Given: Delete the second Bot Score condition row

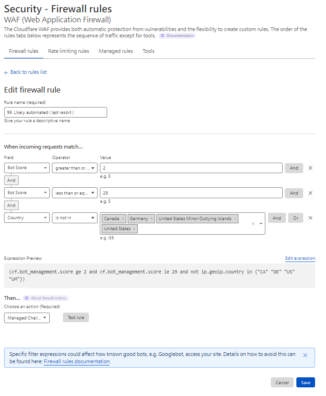Looking at the screenshot, I should coord(310,193).
